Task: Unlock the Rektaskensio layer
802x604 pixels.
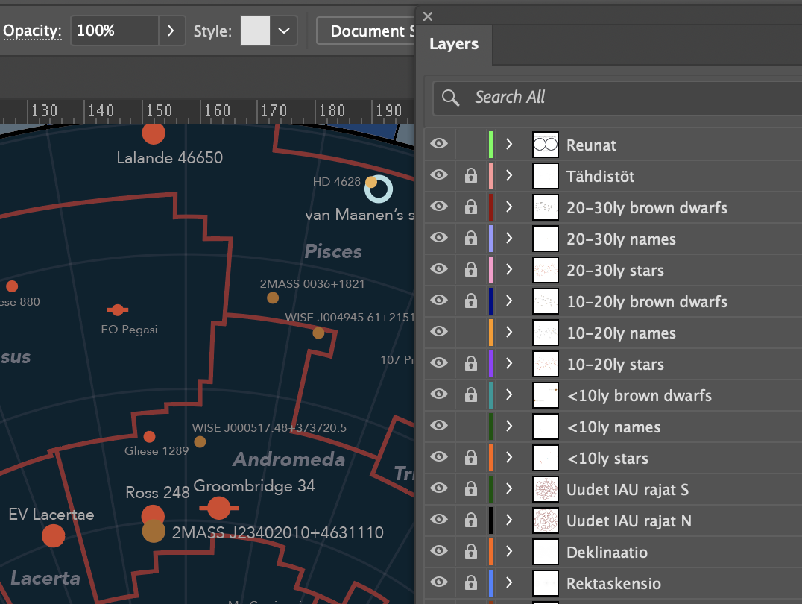Action: click(470, 583)
